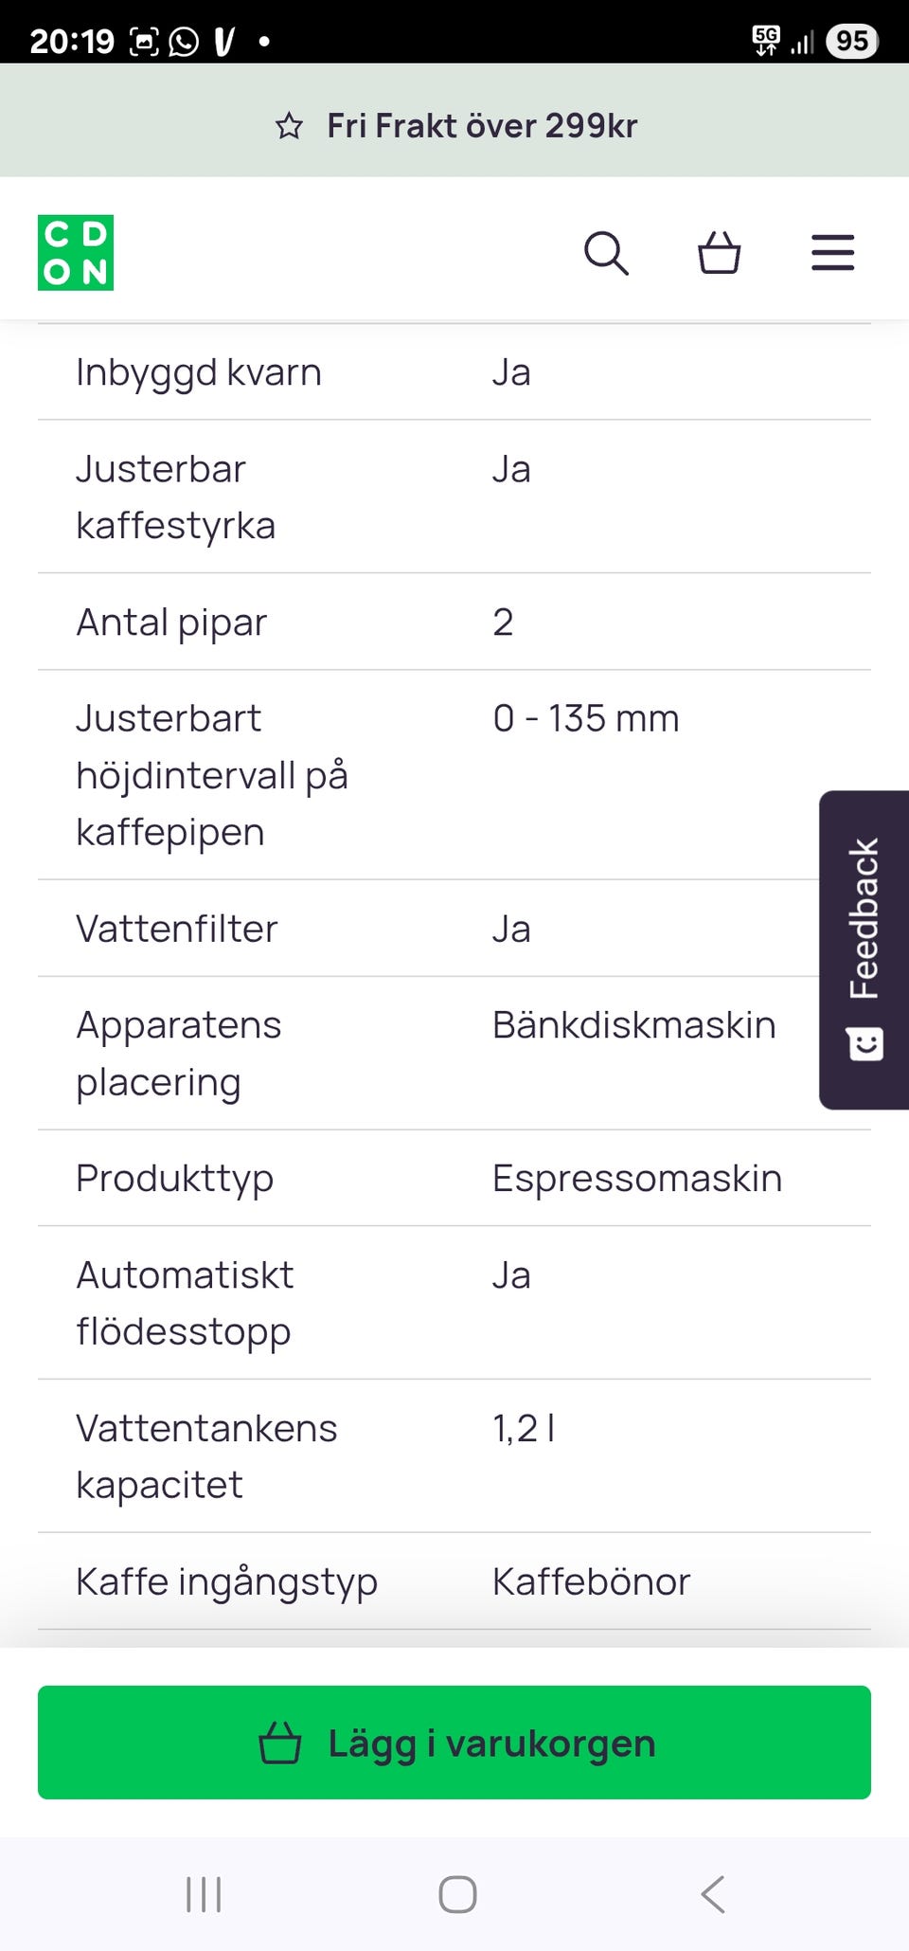Open Android recent apps button
Screen dimensions: 909x1951
click(204, 1894)
